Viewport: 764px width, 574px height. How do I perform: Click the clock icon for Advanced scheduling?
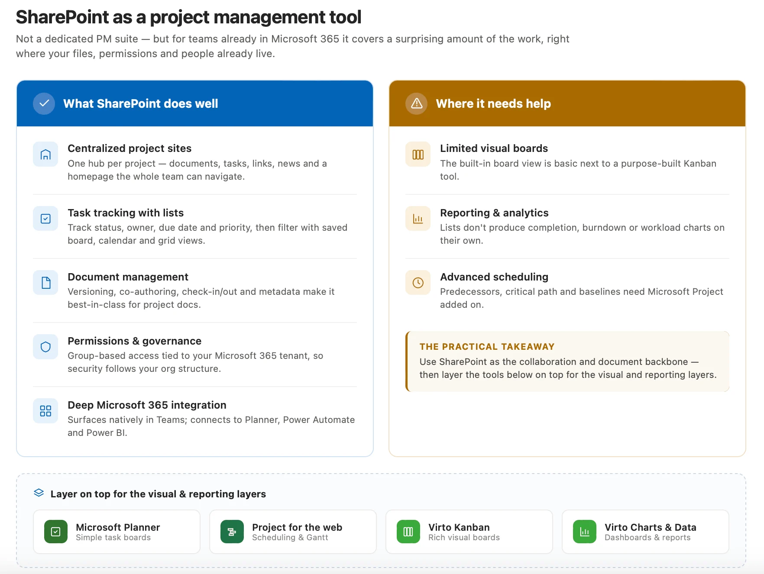418,283
